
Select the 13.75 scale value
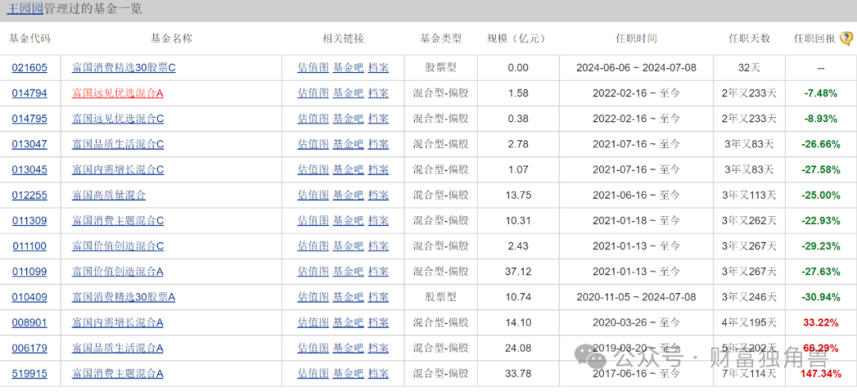518,195
